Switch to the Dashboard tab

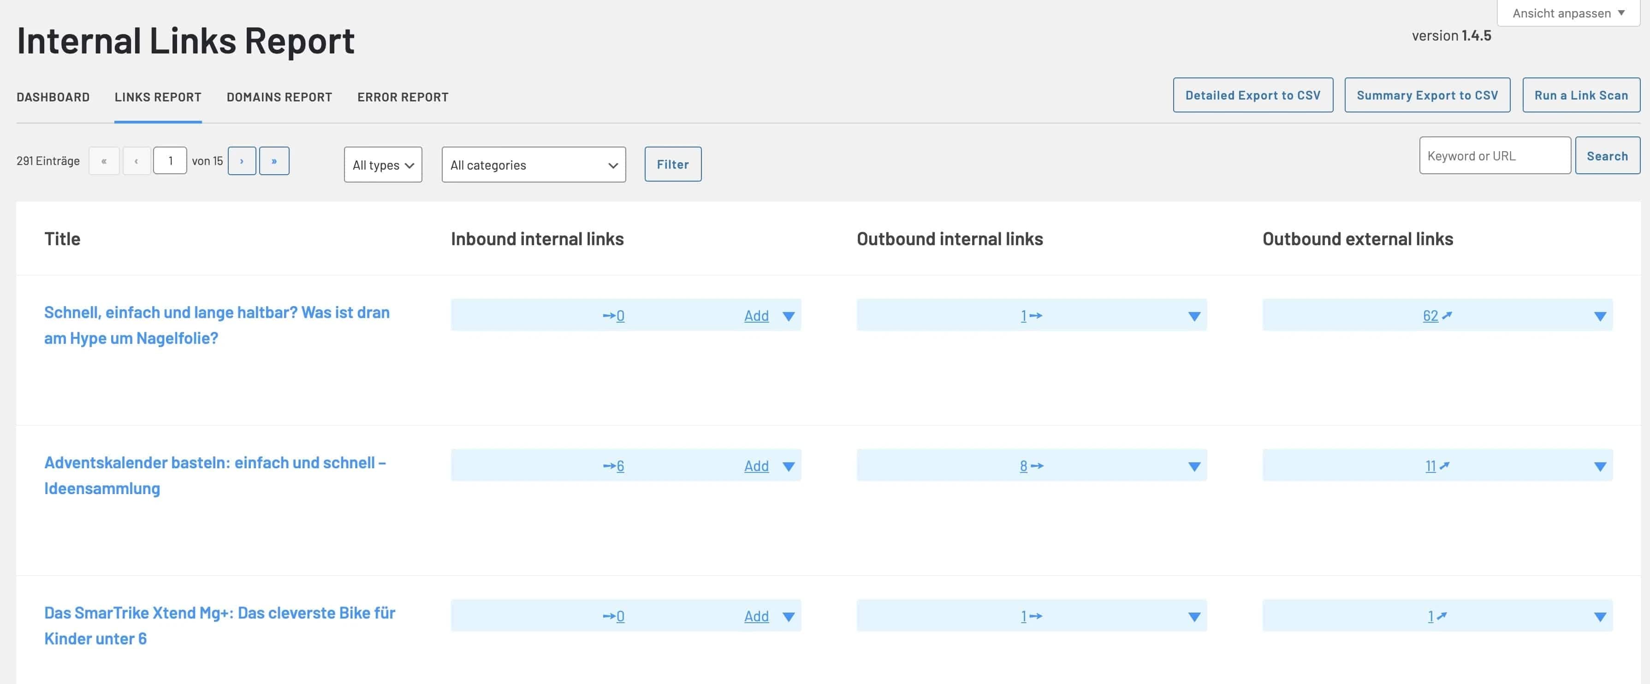[x=53, y=97]
